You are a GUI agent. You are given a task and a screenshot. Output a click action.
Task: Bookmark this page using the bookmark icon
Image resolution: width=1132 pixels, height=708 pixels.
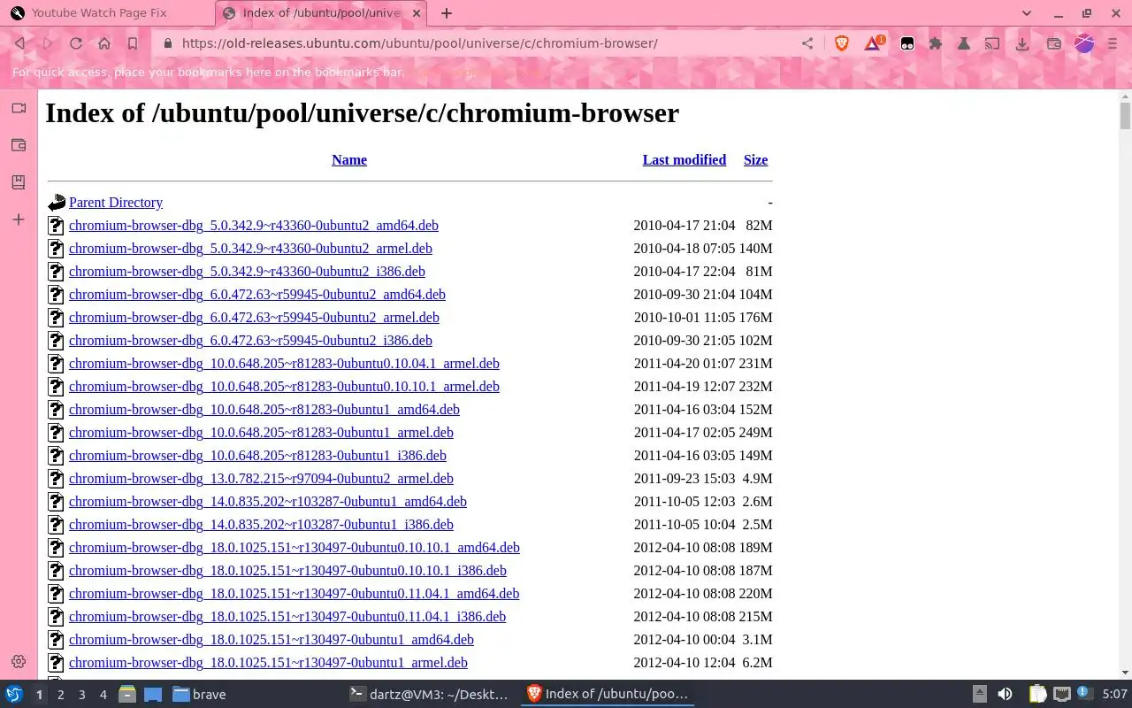click(x=133, y=43)
